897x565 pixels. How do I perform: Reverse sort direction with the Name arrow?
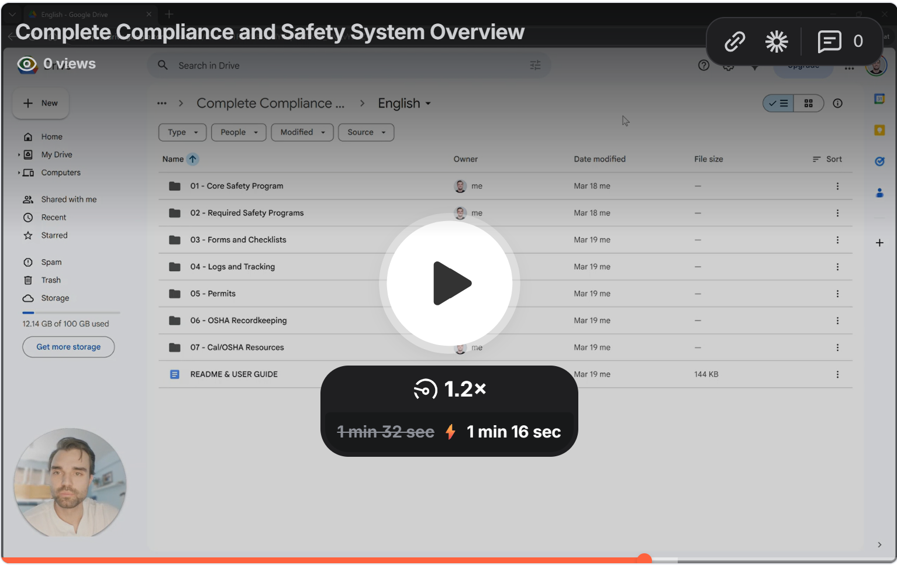[x=192, y=159]
